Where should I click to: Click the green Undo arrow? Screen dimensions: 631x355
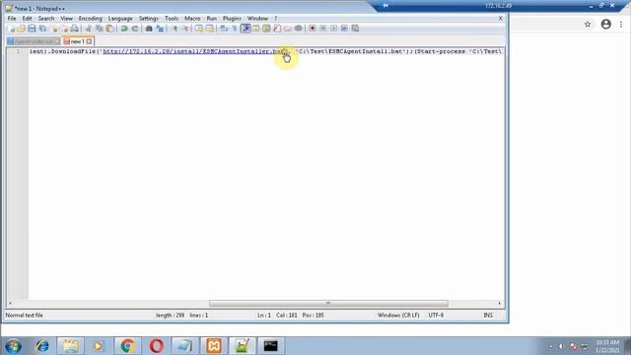point(124,29)
